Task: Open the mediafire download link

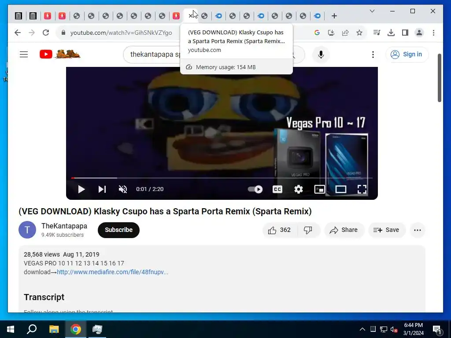Action: pos(112,272)
